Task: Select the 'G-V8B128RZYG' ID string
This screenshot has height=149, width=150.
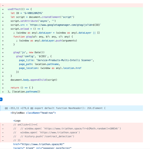Action: pyautogui.click(x=33, y=13)
